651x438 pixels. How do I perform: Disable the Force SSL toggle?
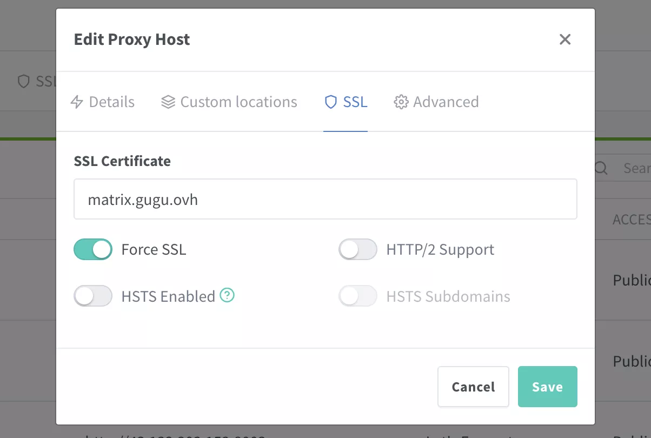93,249
